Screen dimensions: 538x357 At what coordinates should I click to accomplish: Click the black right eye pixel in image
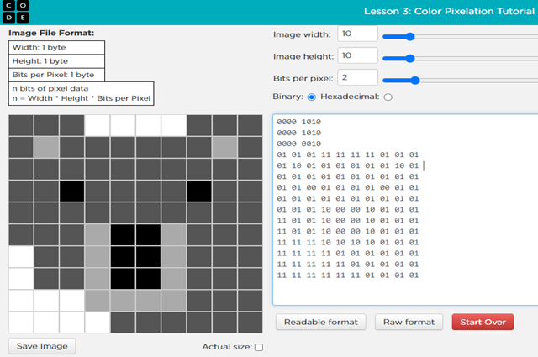[x=199, y=191]
